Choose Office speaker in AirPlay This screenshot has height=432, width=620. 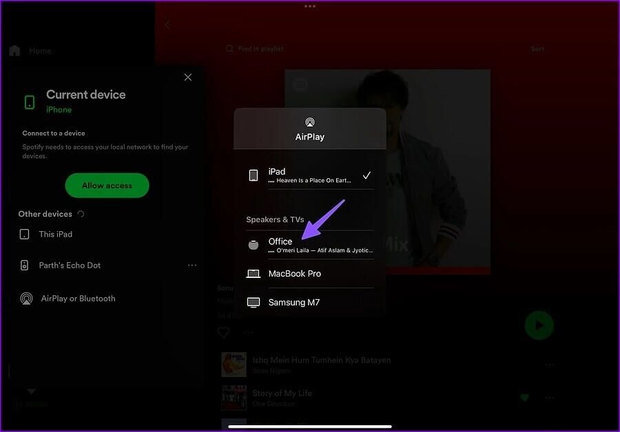(x=309, y=245)
